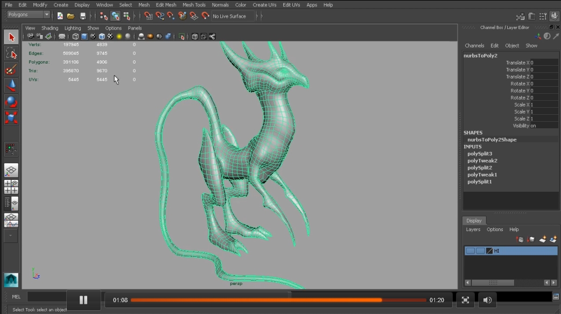The height and width of the screenshot is (314, 561).
Task: Create a new scene file
Action: click(x=60, y=16)
